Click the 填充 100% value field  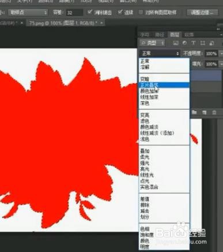[211, 64]
